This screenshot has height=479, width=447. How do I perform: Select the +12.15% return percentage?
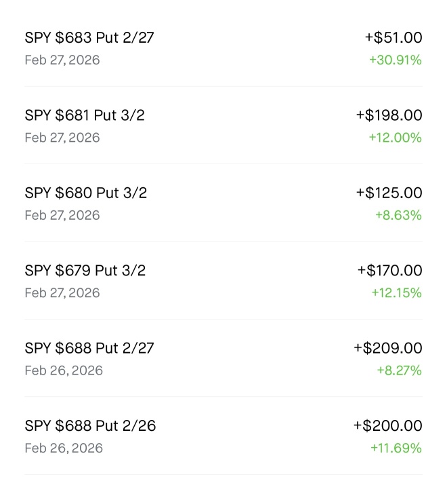point(397,292)
